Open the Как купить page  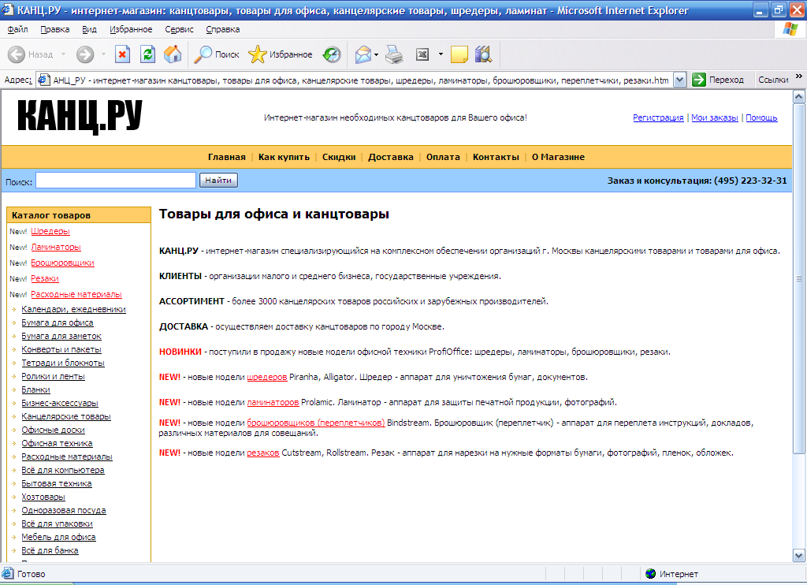click(x=284, y=157)
